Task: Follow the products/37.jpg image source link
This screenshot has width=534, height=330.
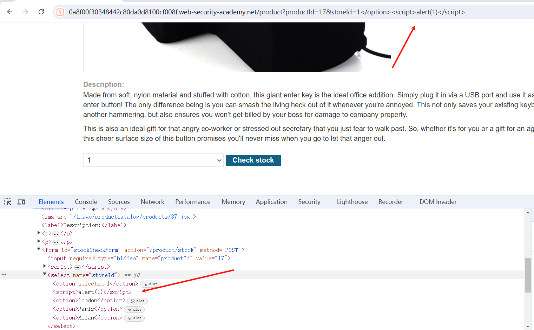Action: [x=131, y=217]
